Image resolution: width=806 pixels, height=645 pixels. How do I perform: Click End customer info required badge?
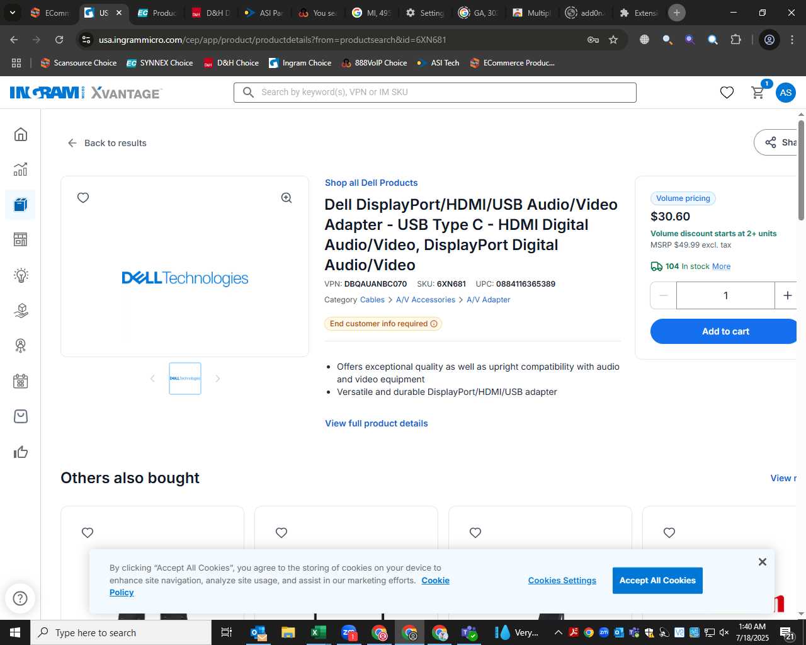(x=383, y=324)
